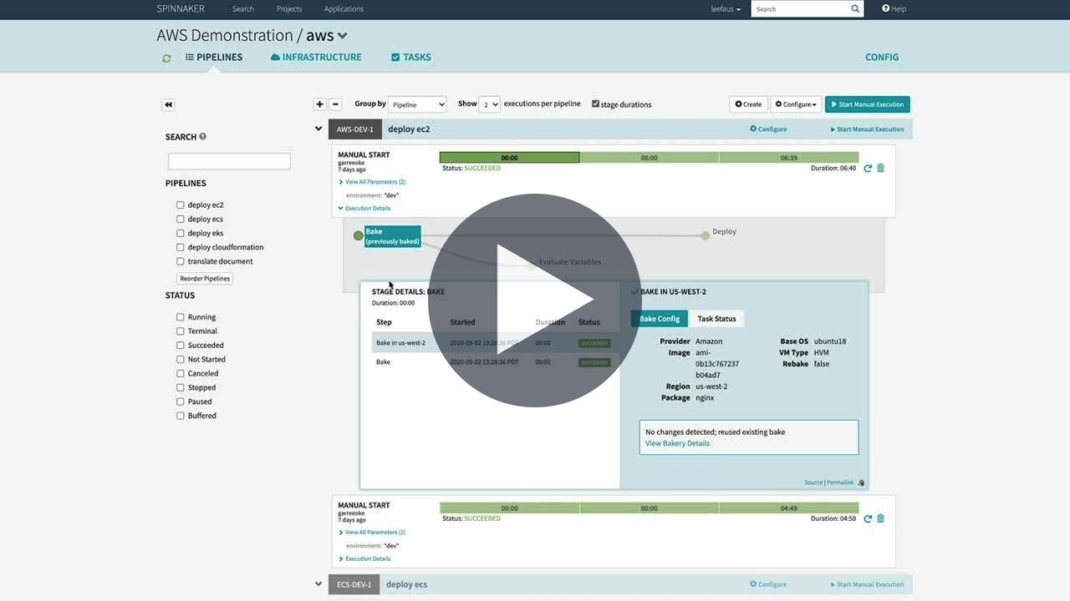Click the Create pipeline button
Viewport: 1070px width, 601px height.
pyautogui.click(x=748, y=104)
